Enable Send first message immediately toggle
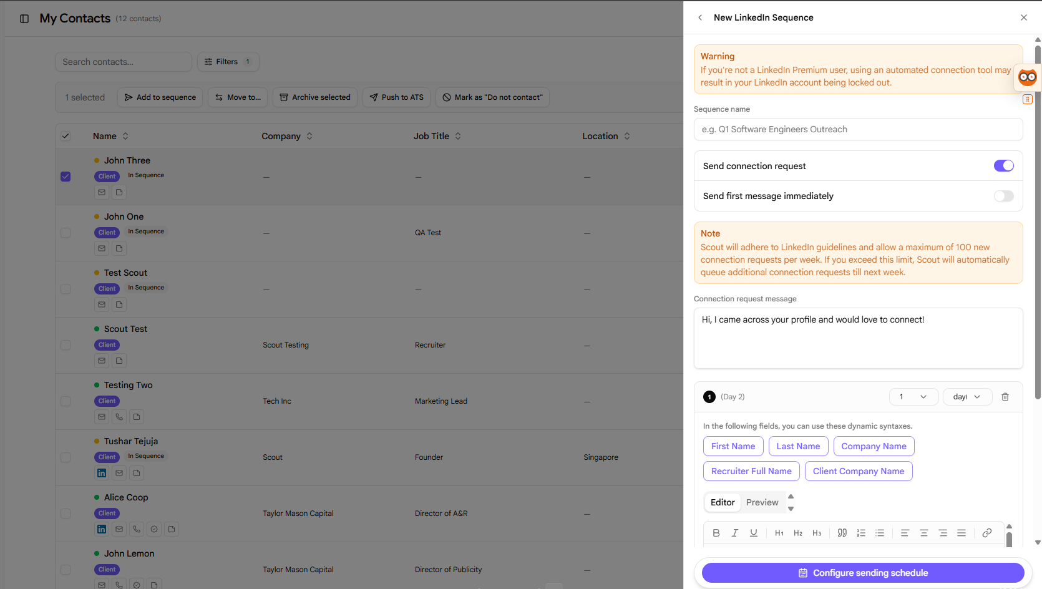The height and width of the screenshot is (589, 1042). coord(1004,196)
